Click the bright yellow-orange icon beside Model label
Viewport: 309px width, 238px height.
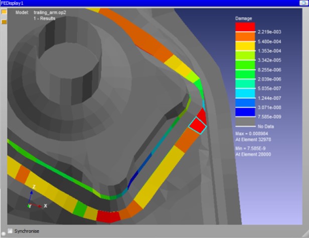coord(4,12)
